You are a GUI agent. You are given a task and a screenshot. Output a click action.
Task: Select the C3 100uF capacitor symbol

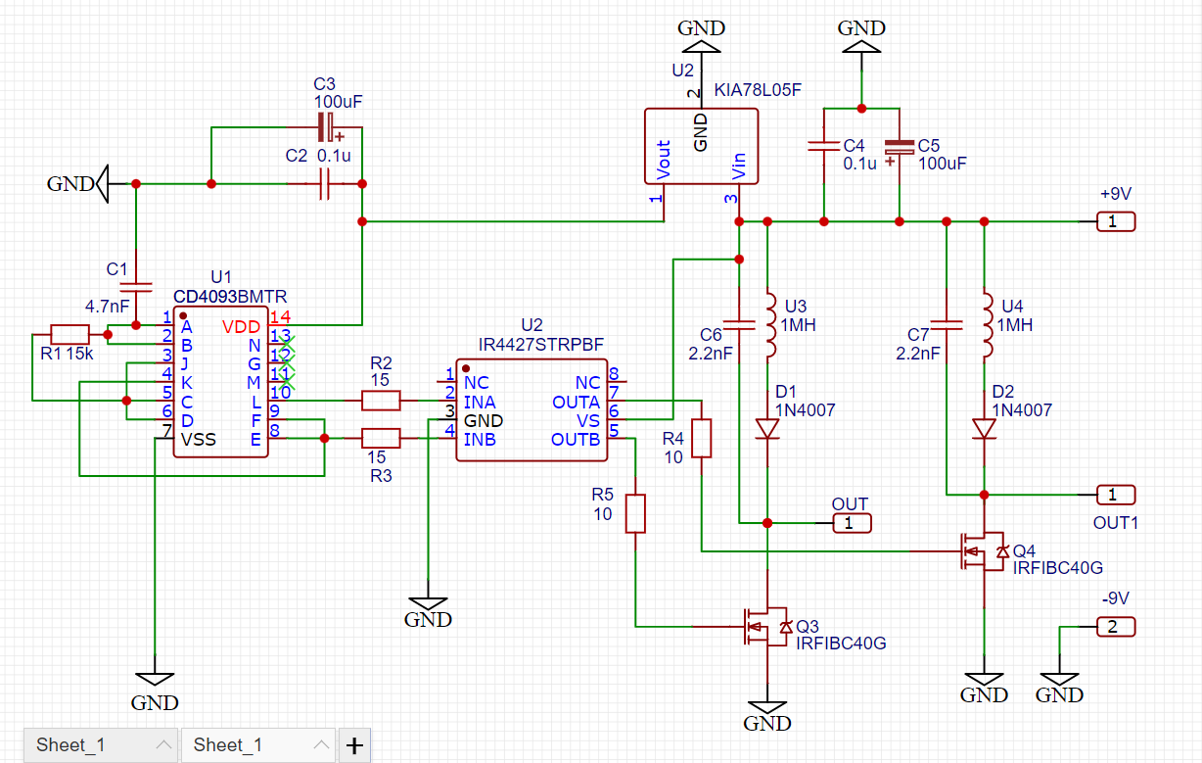tap(328, 126)
